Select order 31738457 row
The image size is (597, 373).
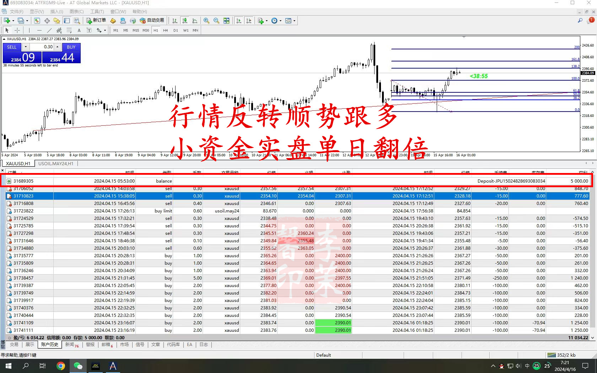pyautogui.click(x=298, y=278)
